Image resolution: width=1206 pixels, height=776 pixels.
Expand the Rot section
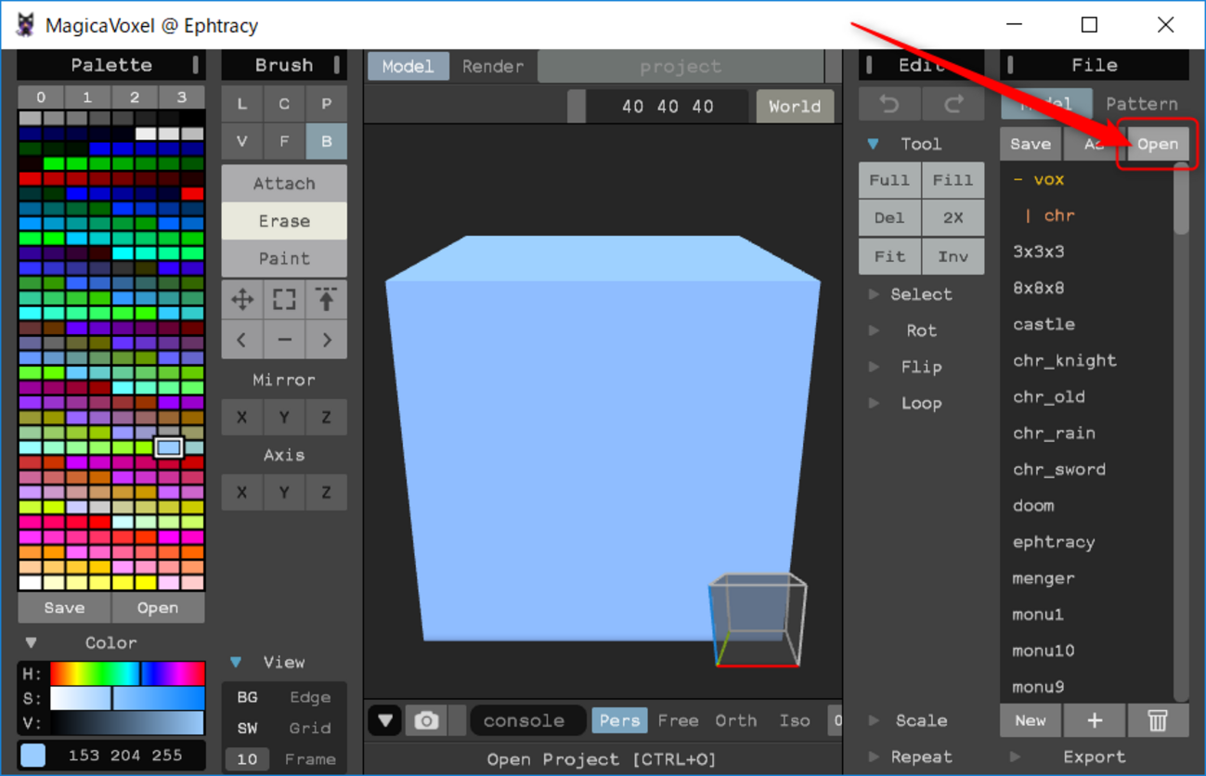point(874,330)
